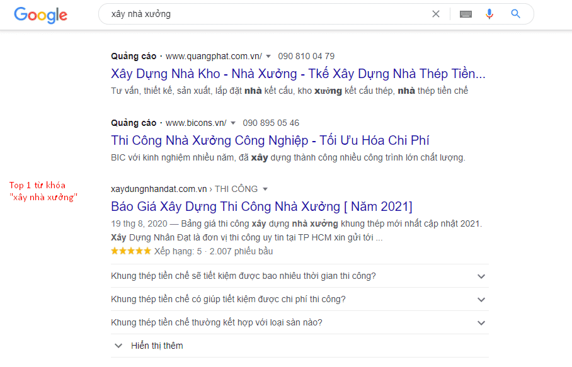
Task: Open dropdown arrow next to www.bicons.vn
Action: pos(233,123)
